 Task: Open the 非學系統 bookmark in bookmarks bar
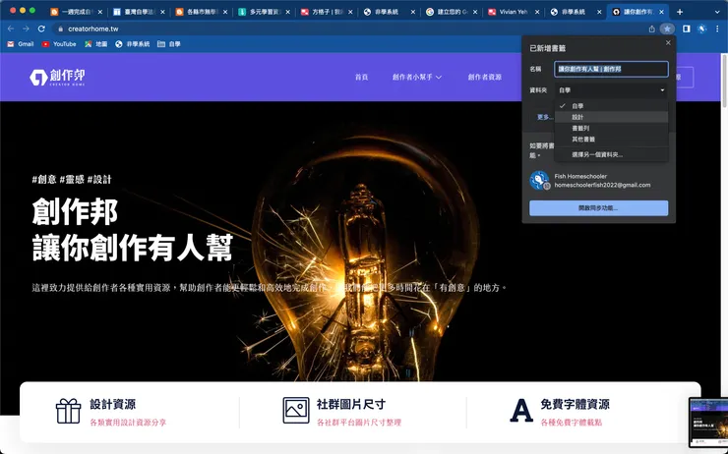pos(133,44)
